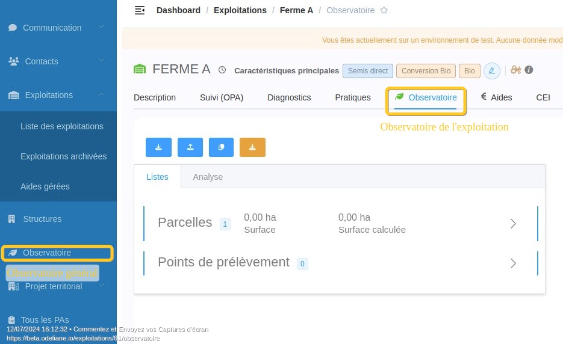Image resolution: width=563 pixels, height=344 pixels.
Task: Click the pencil edit characteristics icon
Action: point(491,71)
